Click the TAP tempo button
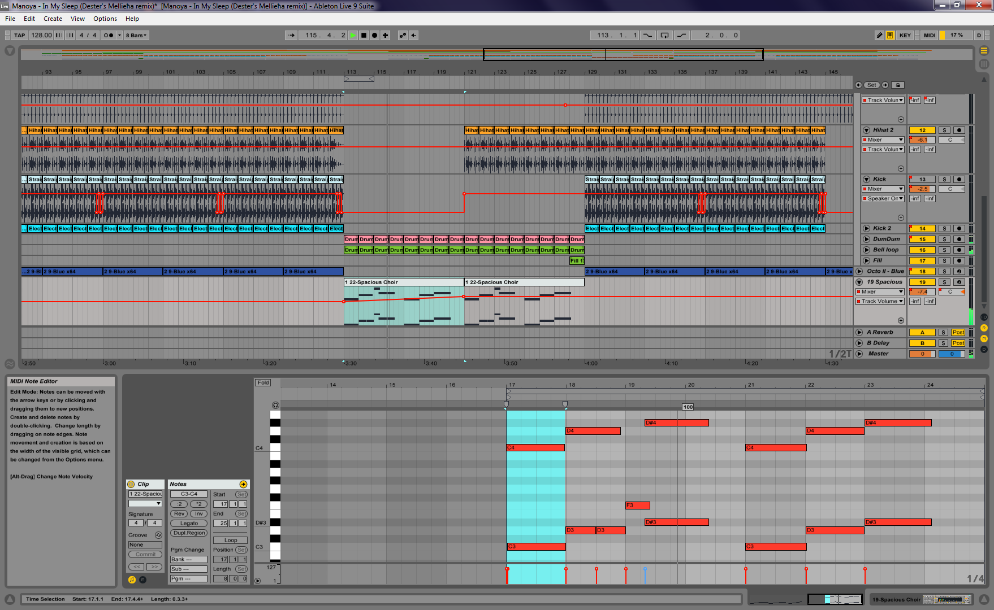The image size is (994, 610). 20,35
